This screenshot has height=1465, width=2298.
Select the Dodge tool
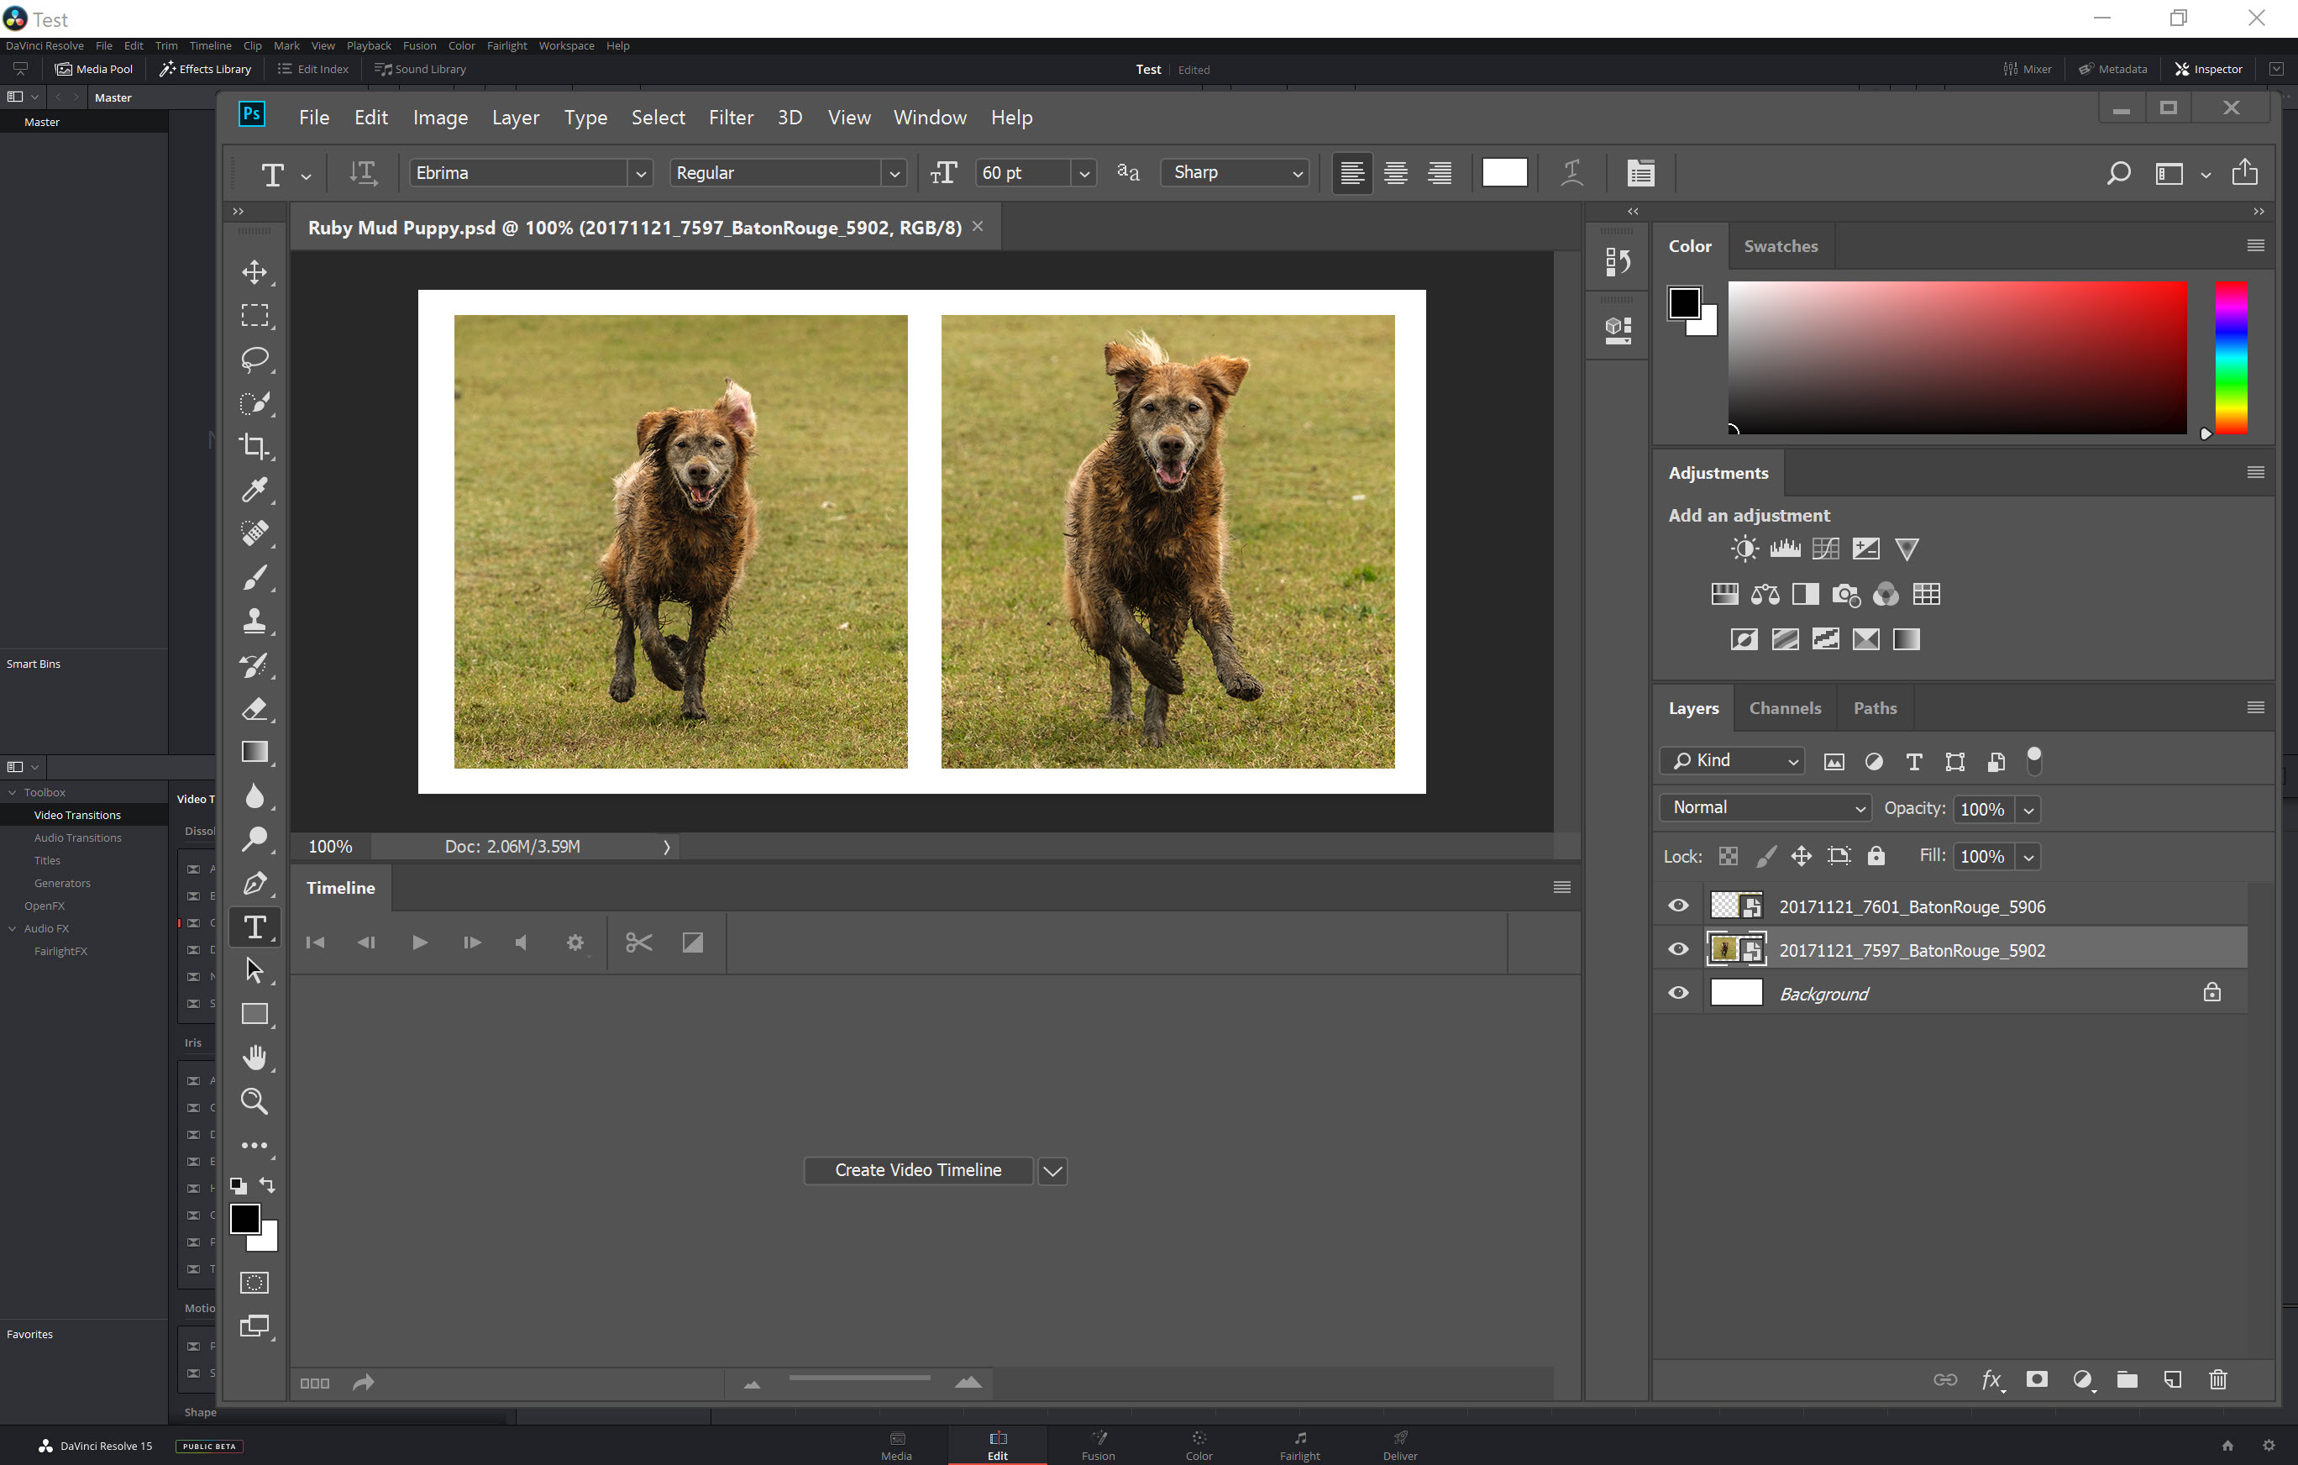[x=254, y=840]
